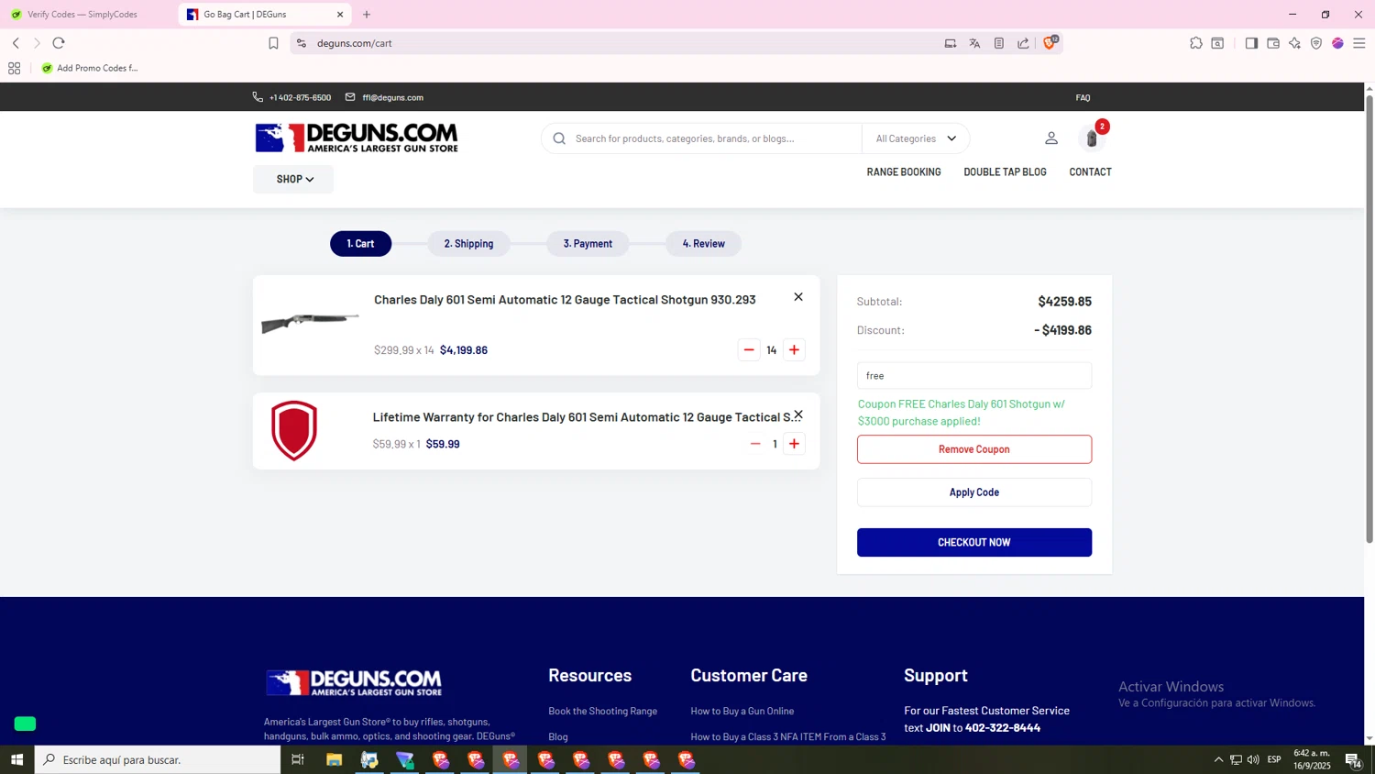Go back to the previous page
The height and width of the screenshot is (774, 1375).
click(x=16, y=43)
